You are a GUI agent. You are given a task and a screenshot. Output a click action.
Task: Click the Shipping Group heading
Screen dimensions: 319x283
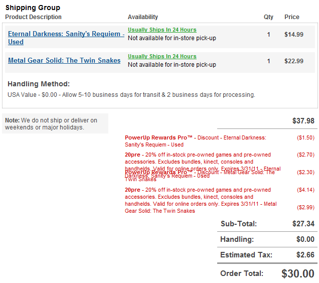(33, 8)
